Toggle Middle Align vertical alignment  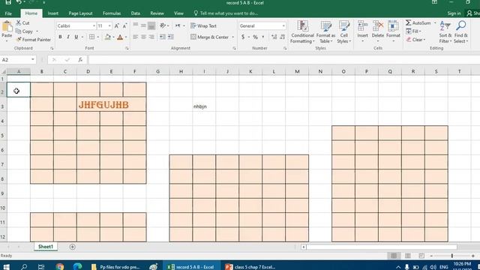(143, 25)
